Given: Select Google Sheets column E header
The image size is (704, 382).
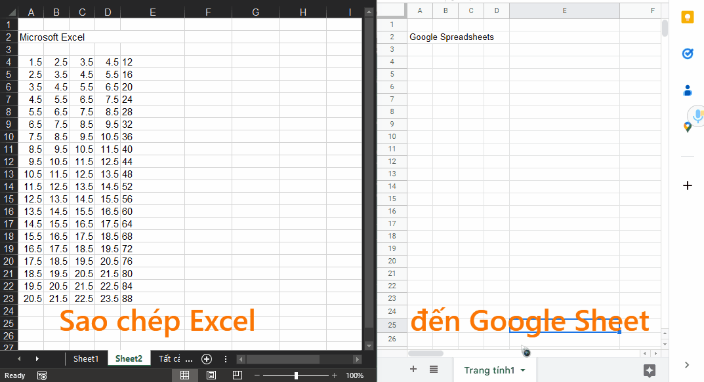Looking at the screenshot, I should pos(564,10).
